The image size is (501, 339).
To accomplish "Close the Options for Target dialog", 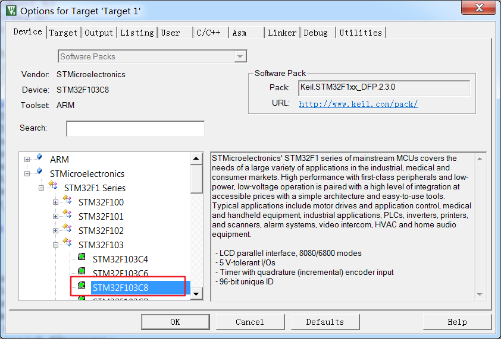I will [478, 7].
